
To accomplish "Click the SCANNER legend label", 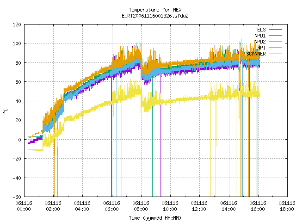I will [256, 54].
